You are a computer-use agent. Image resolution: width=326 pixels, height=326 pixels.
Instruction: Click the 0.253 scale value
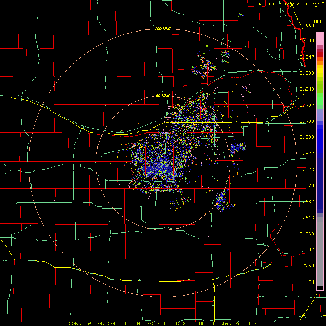pyautogui.click(x=307, y=266)
